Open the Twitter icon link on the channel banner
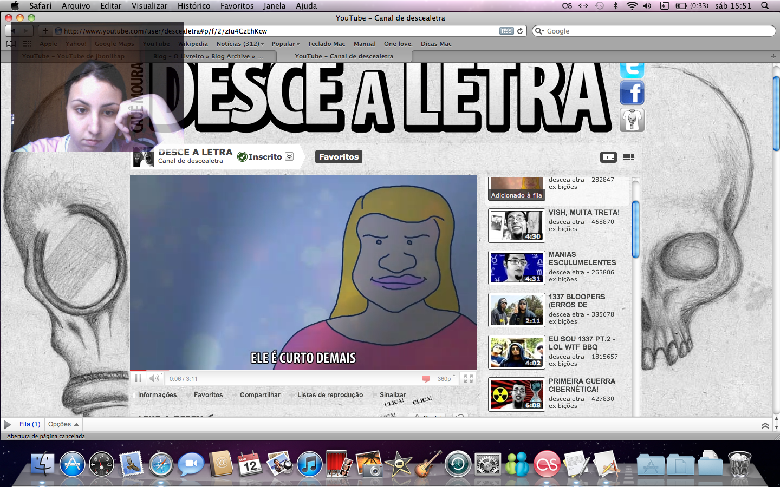Viewport: 780px width, 487px height. point(632,70)
